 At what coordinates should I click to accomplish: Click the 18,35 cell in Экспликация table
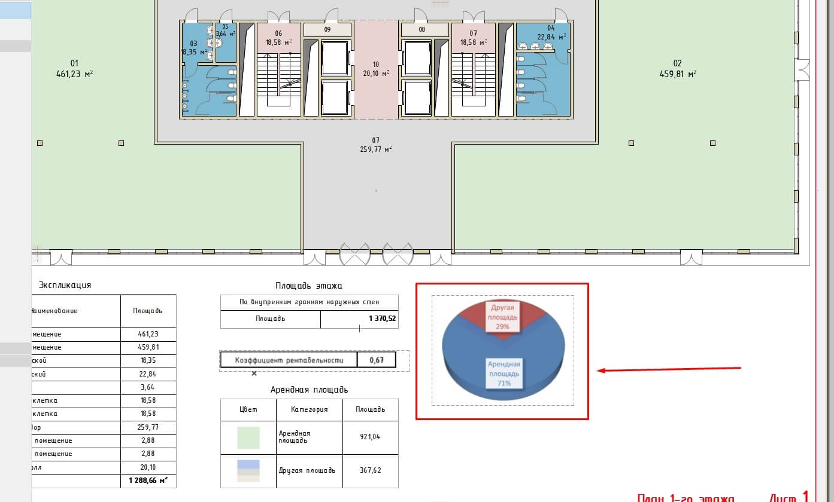148,360
